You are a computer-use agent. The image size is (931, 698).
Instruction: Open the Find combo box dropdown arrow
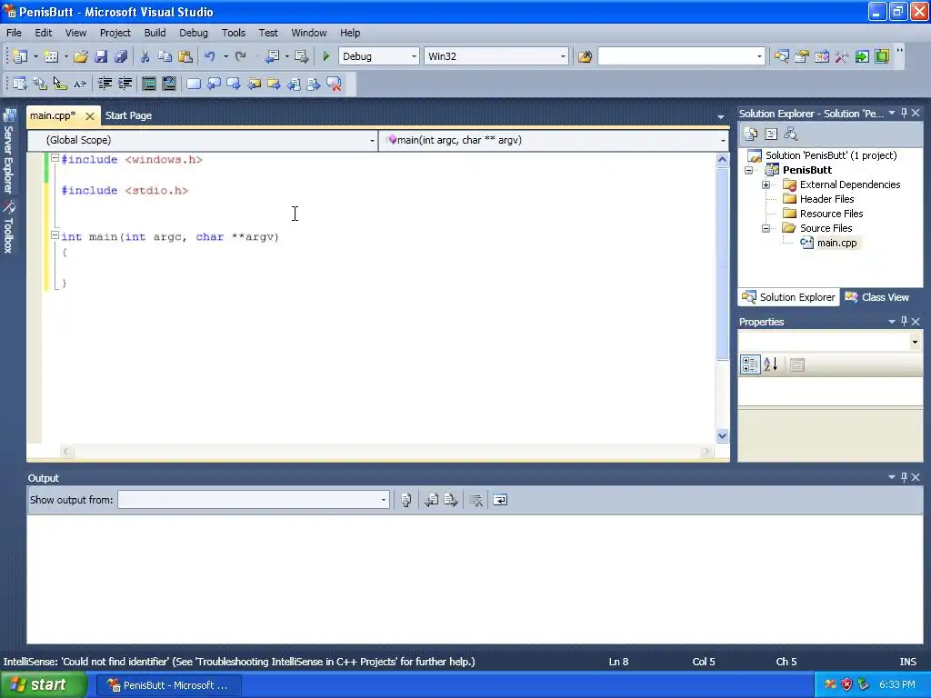[759, 56]
